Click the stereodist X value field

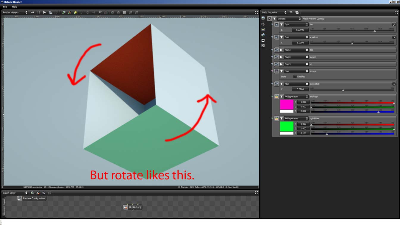pos(300,89)
